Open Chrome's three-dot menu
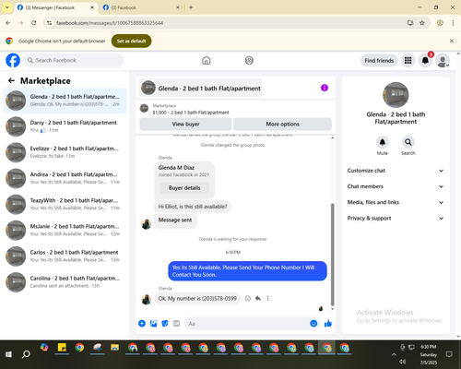 click(x=453, y=23)
